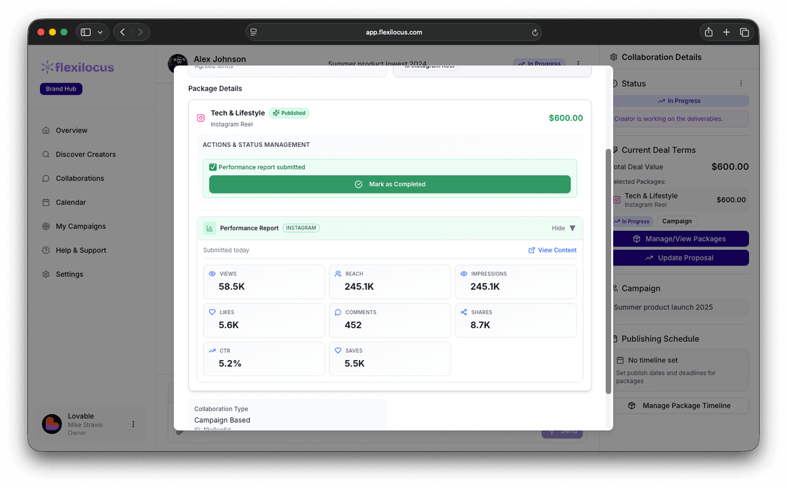The width and height of the screenshot is (787, 488).
Task: Click the Update Proposal button
Action: 680,258
